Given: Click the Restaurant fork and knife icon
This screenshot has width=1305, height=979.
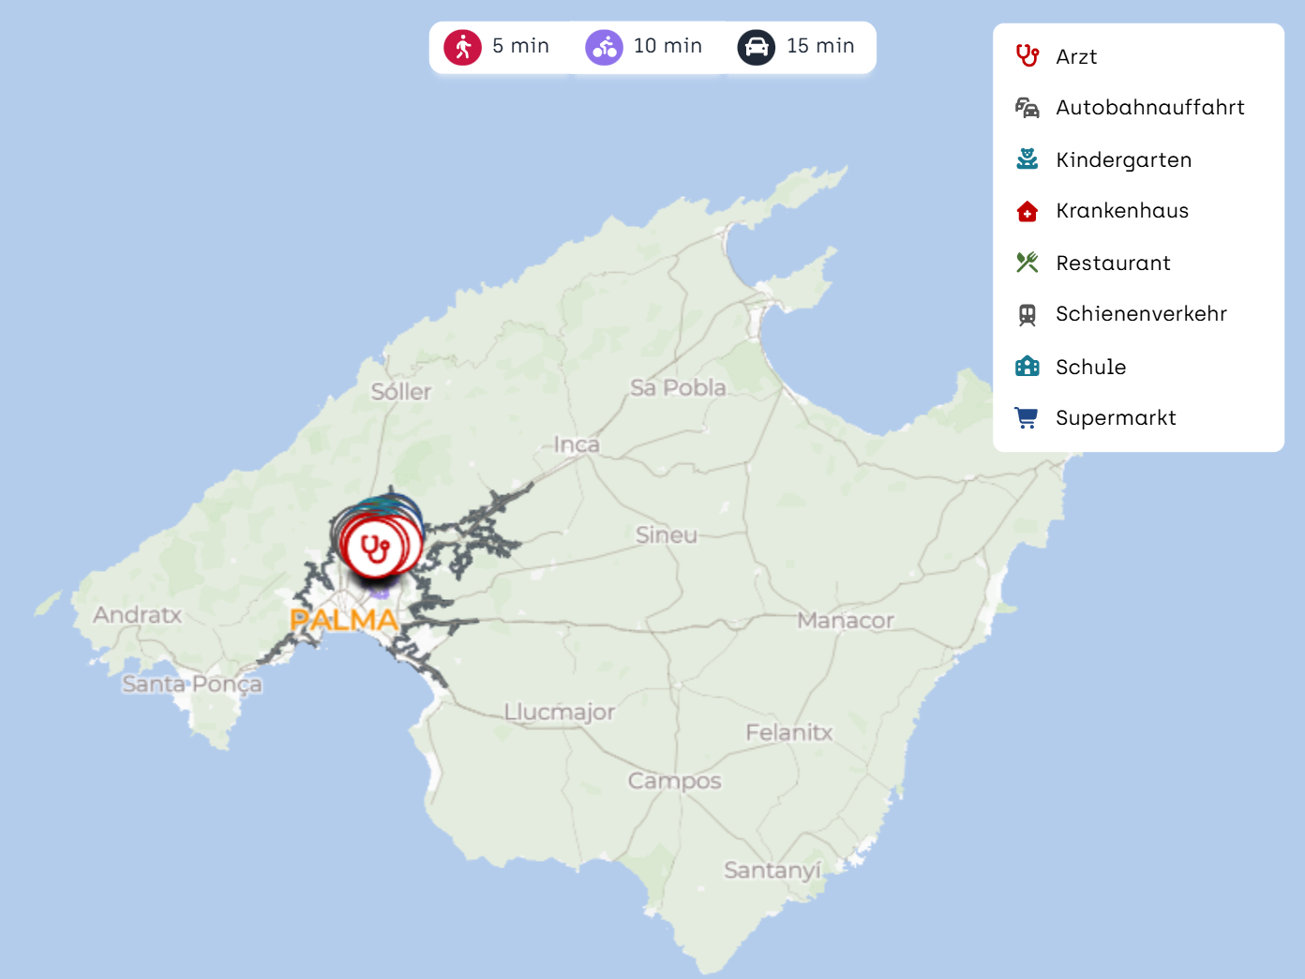Looking at the screenshot, I should point(1027,263).
